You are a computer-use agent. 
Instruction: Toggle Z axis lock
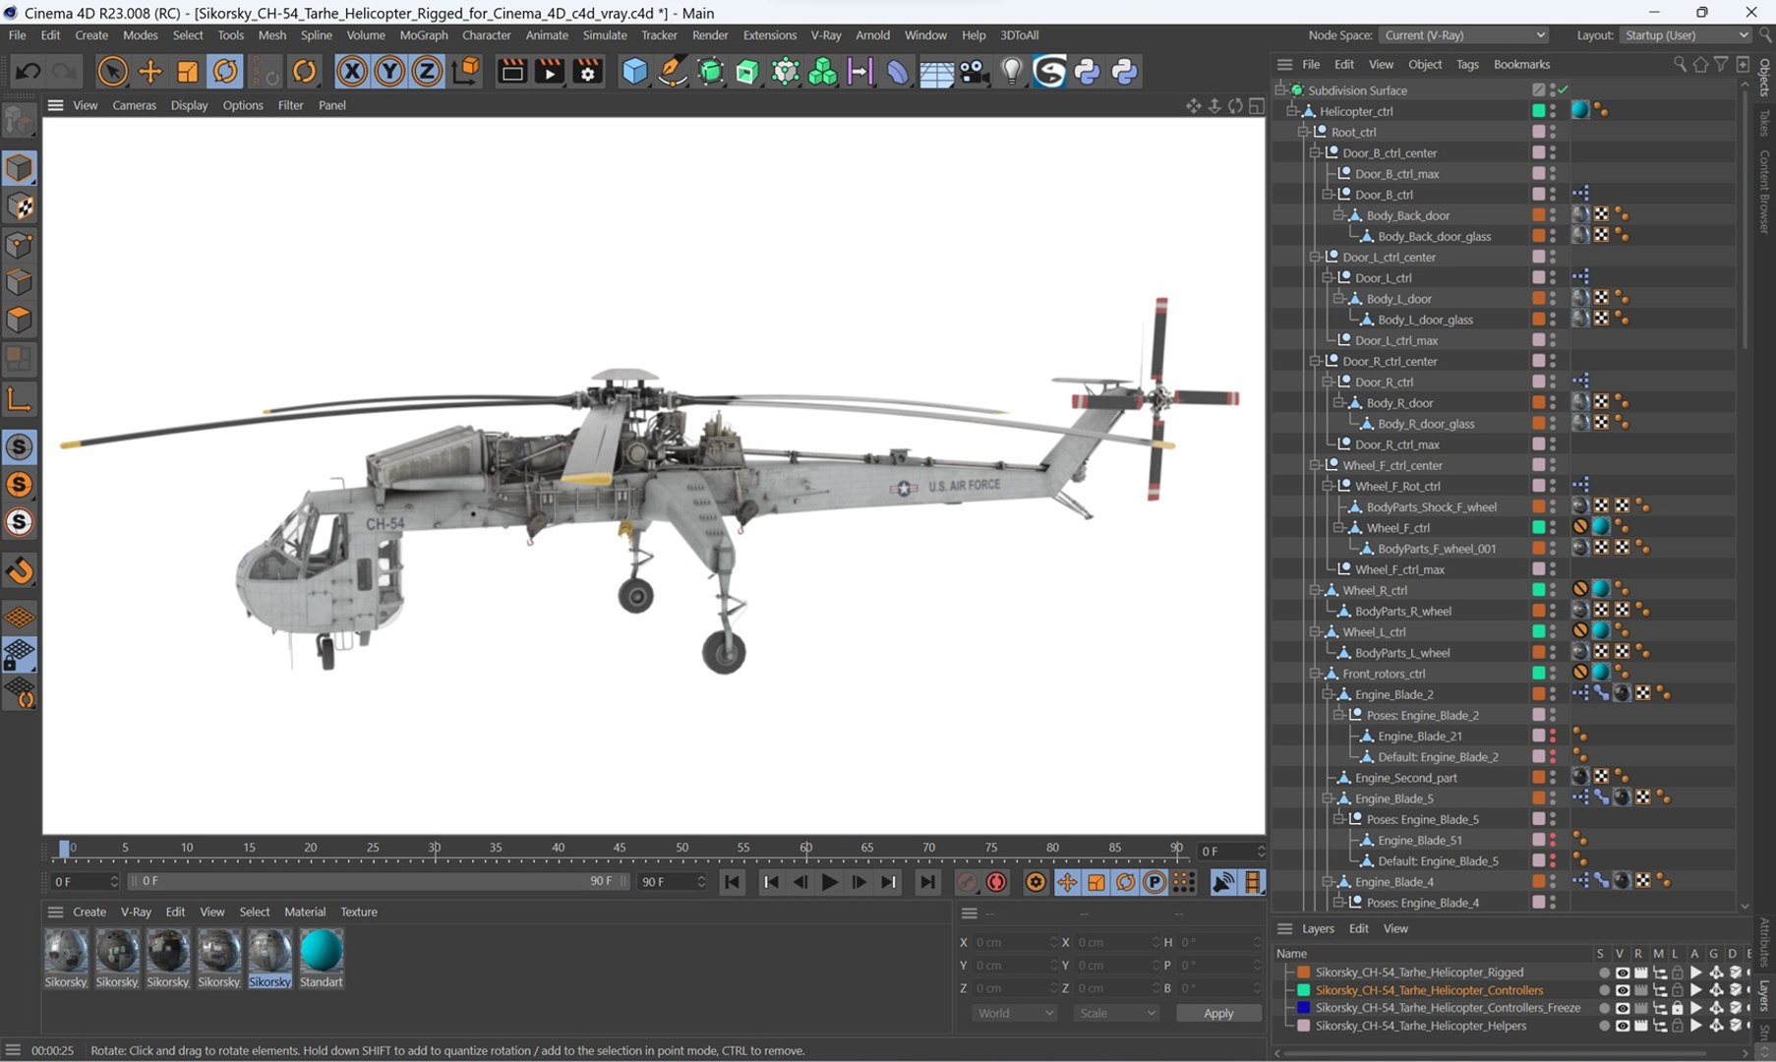(427, 71)
